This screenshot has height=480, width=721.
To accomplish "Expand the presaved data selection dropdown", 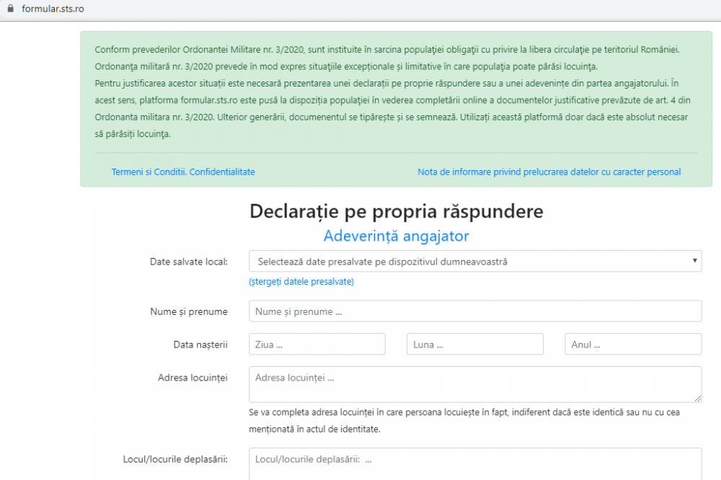I will 474,262.
